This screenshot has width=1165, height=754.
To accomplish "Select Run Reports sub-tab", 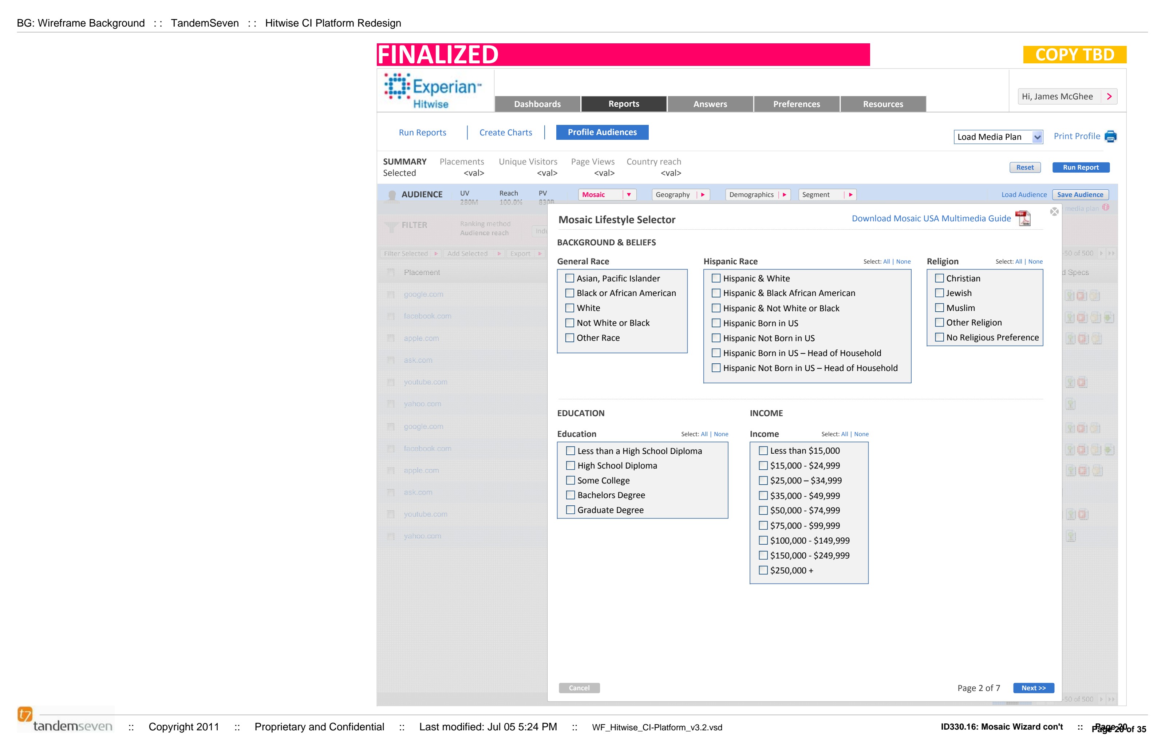I will [x=422, y=133].
